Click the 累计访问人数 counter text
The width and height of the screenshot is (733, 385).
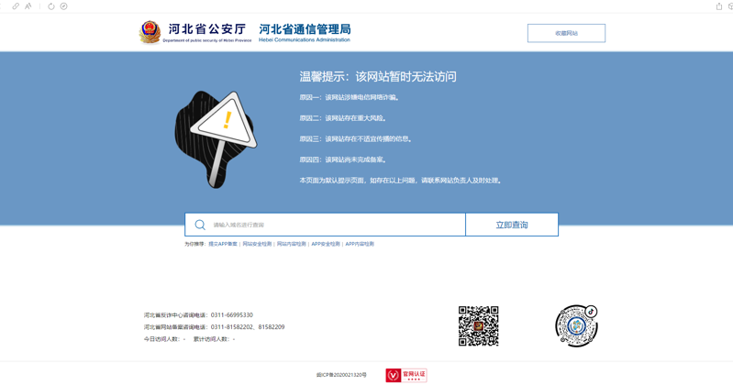(x=214, y=339)
